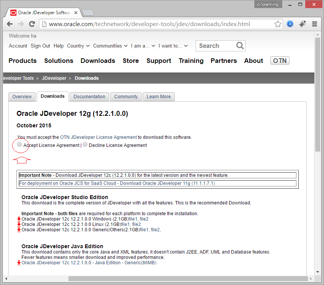Click the Help link

pyautogui.click(x=59, y=46)
